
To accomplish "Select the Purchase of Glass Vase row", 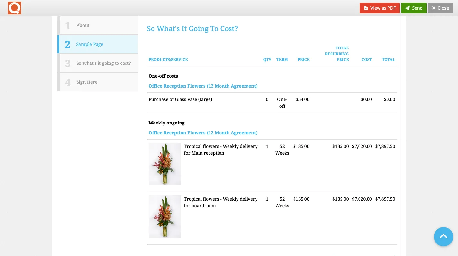I will 180,99.
